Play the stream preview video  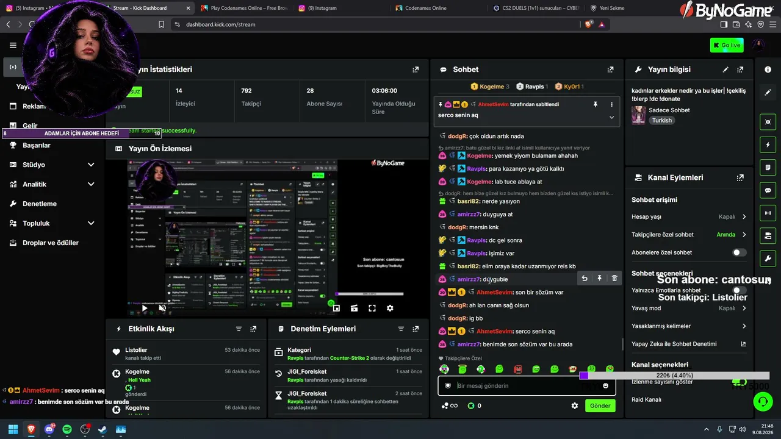(144, 308)
